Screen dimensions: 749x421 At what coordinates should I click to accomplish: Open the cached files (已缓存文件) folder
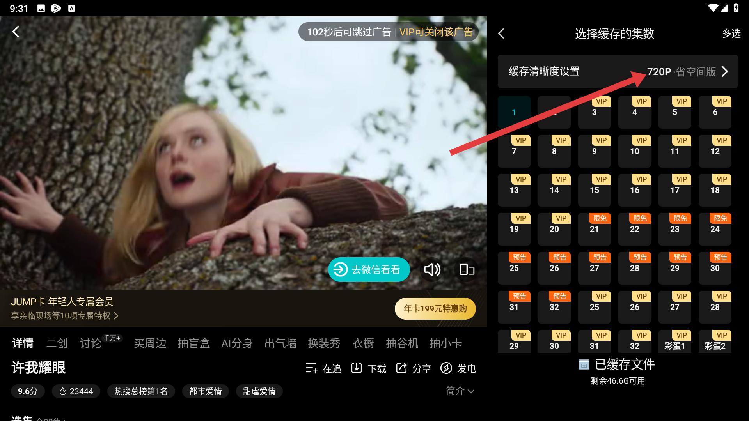[617, 365]
